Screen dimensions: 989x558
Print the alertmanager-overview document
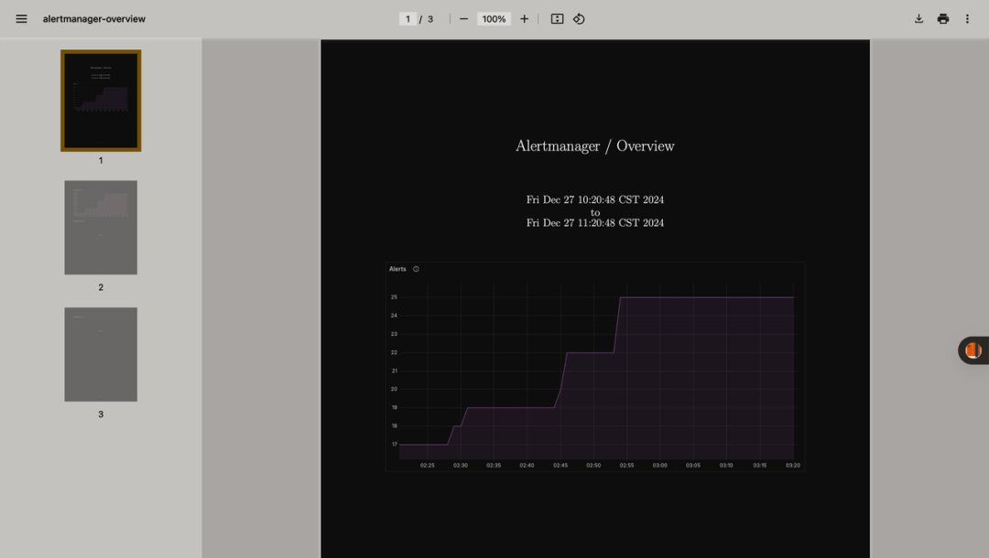(942, 19)
